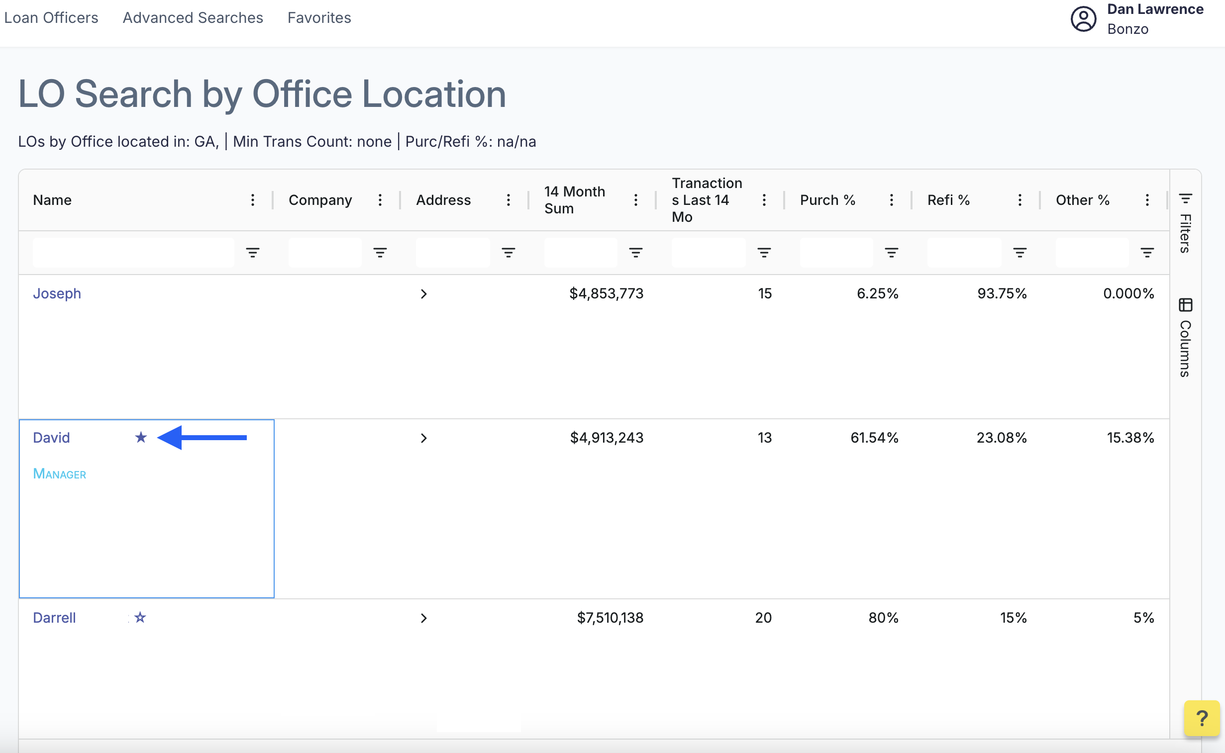Viewport: 1225px width, 753px height.
Task: Click the 80% purchase value for Darrell
Action: [883, 618]
